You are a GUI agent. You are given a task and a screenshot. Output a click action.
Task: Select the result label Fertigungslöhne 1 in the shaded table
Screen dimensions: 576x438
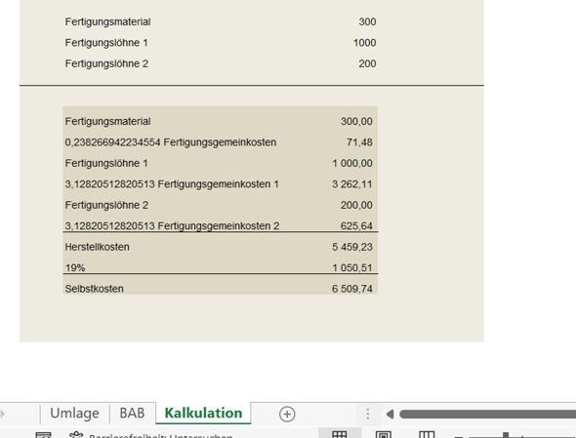(x=106, y=163)
